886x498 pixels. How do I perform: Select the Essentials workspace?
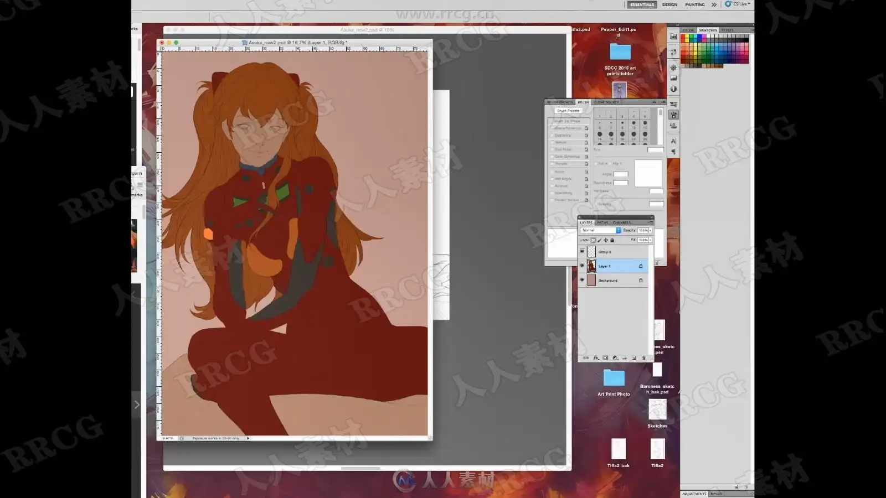click(642, 4)
